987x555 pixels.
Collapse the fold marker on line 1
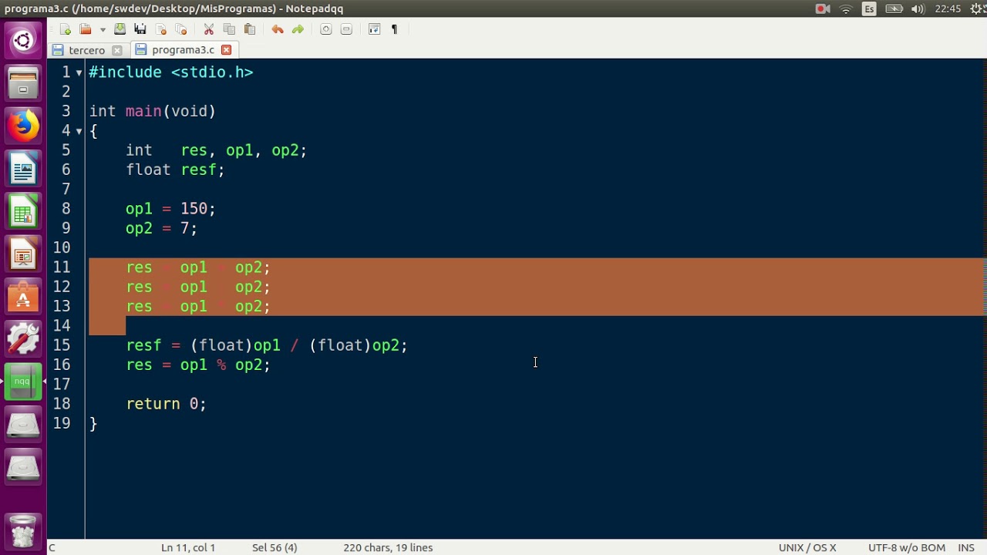(79, 72)
